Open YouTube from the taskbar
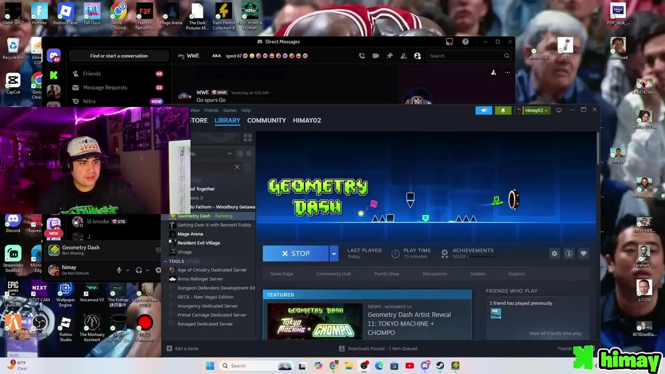The height and width of the screenshot is (374, 665). coord(409,366)
